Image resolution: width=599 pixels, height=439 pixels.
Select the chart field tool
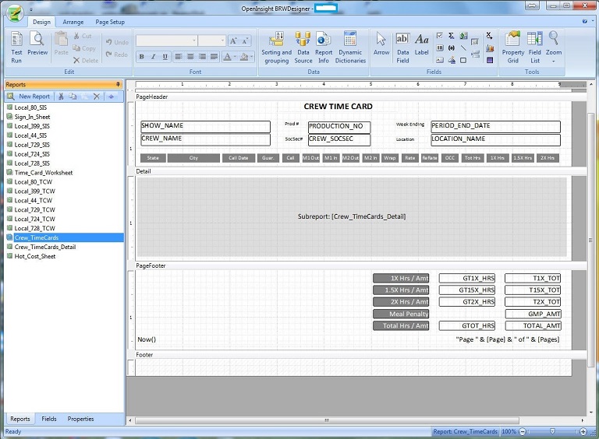[490, 48]
